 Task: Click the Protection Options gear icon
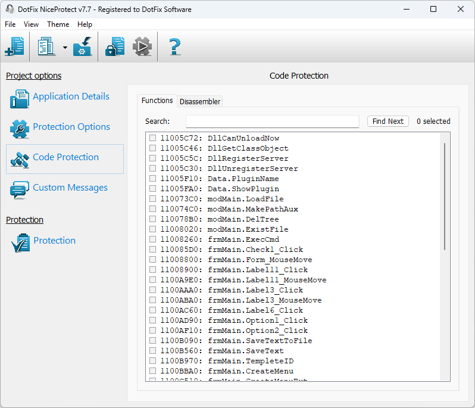(20, 129)
